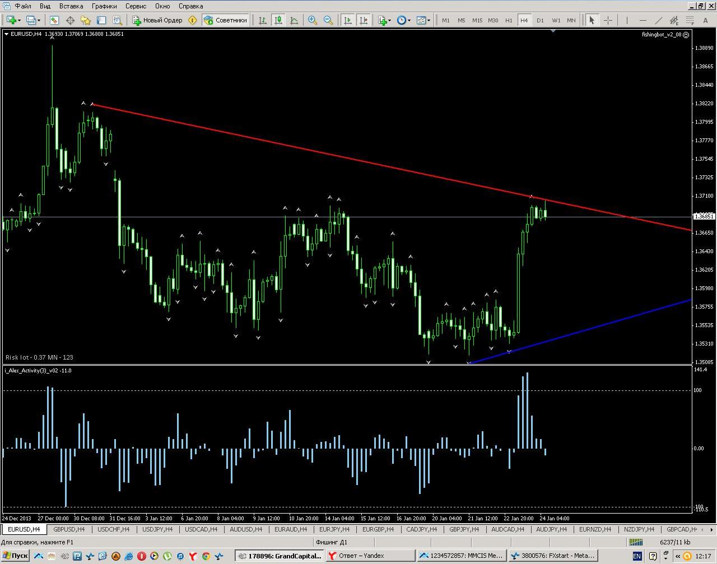The image size is (717, 564).
Task: Switch chart to bar chart icon
Action: (x=263, y=20)
